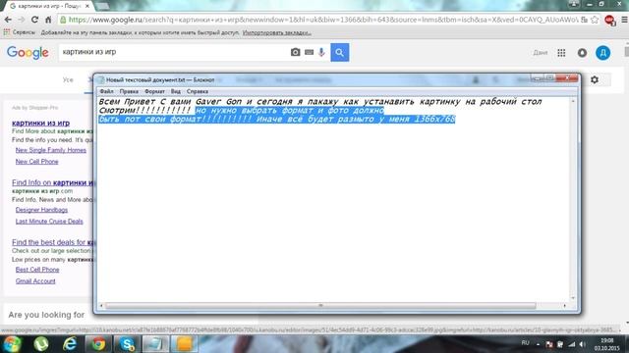629x353 pixels.
Task: Open Google notifications bell
Action: (x=582, y=53)
